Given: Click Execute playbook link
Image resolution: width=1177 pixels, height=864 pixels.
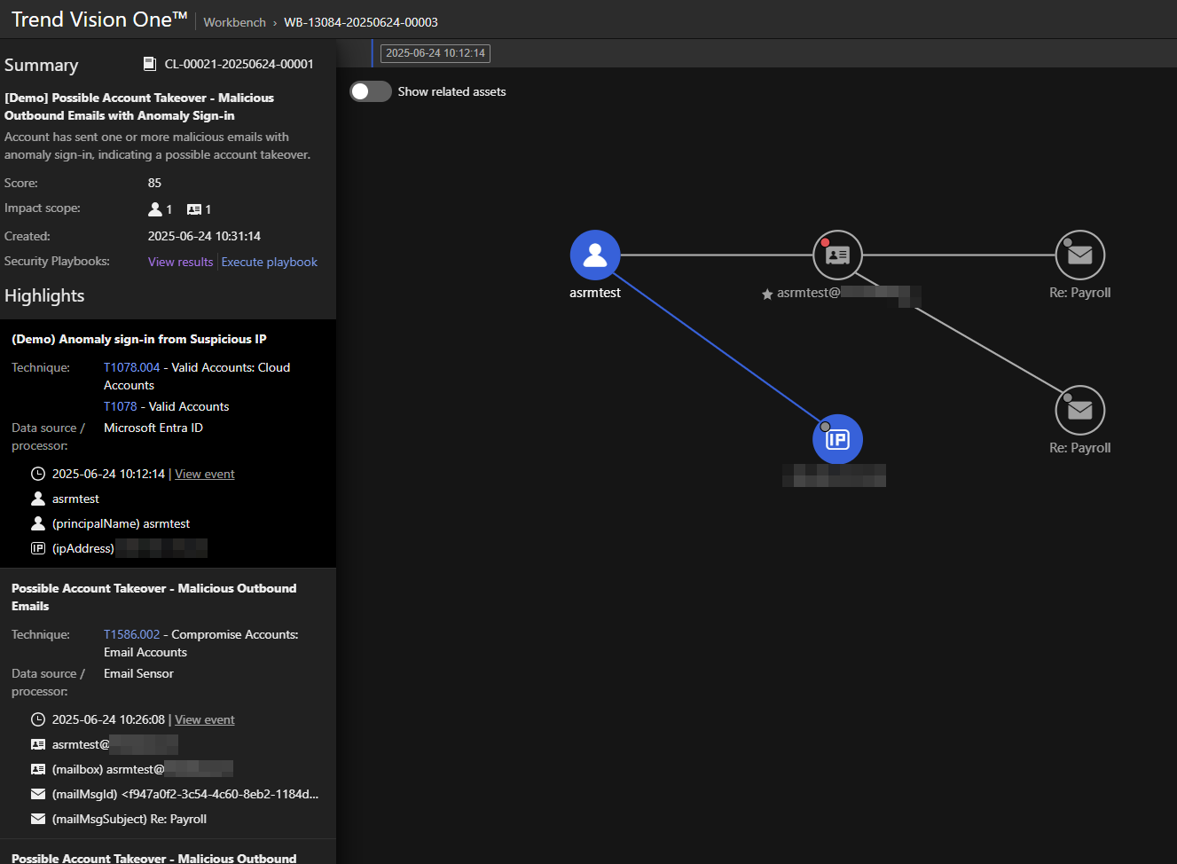Looking at the screenshot, I should 269,262.
